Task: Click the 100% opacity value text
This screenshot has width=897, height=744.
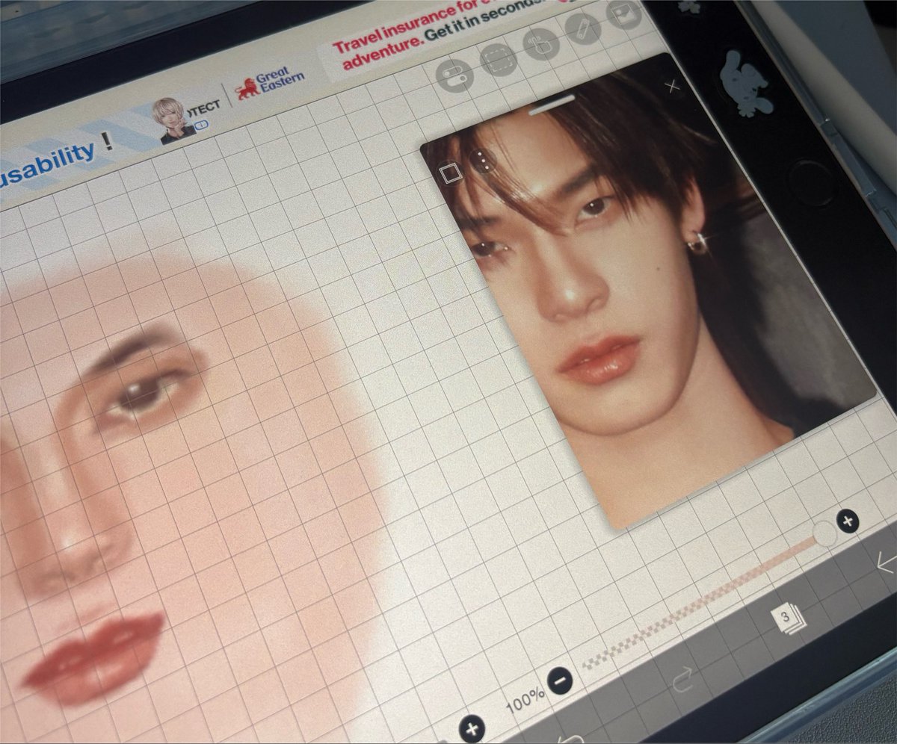Action: click(525, 701)
